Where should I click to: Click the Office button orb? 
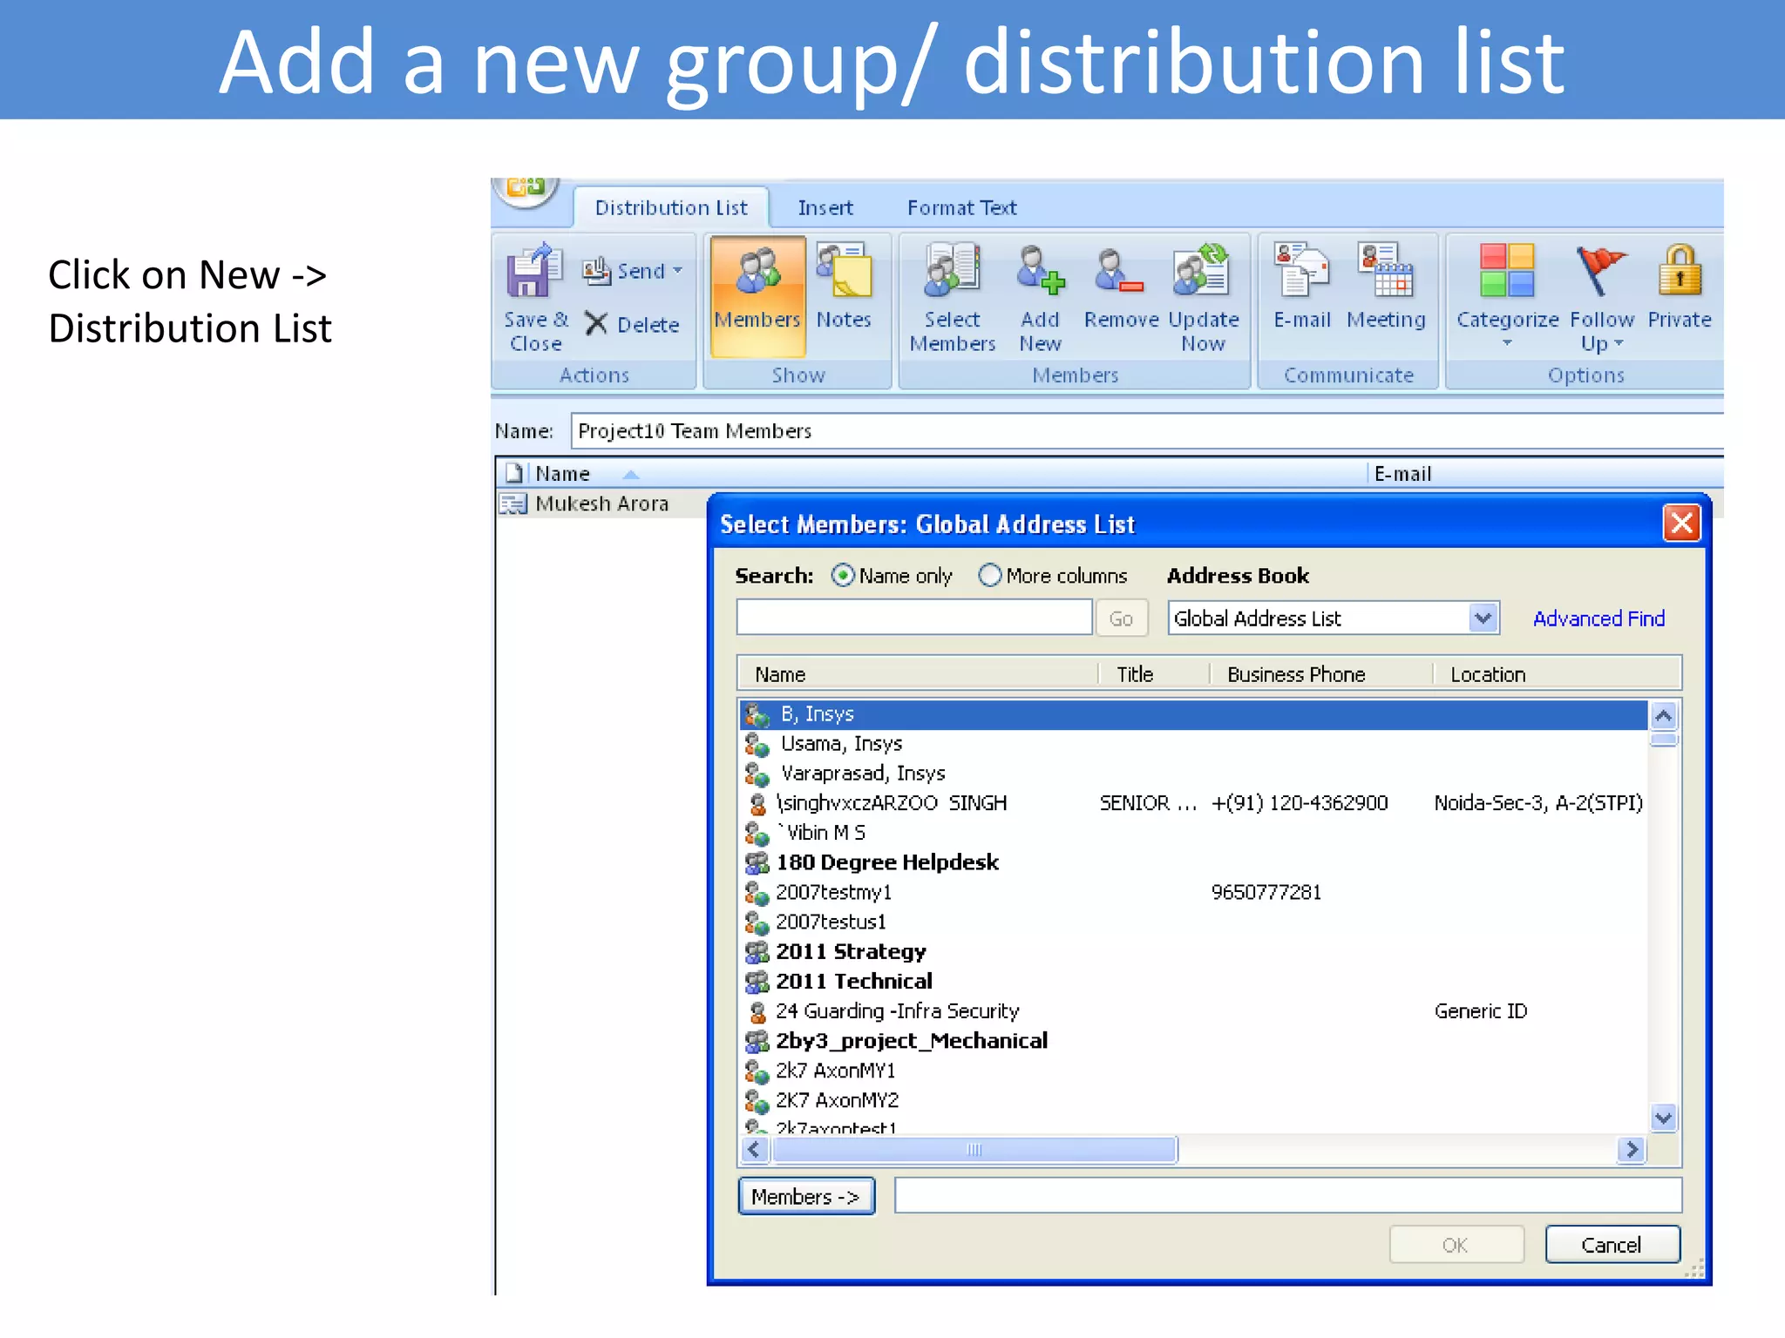pyautogui.click(x=526, y=191)
